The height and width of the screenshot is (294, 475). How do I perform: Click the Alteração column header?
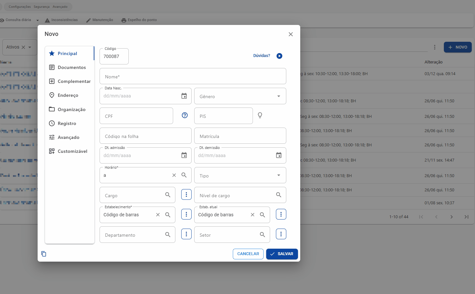[x=433, y=62]
